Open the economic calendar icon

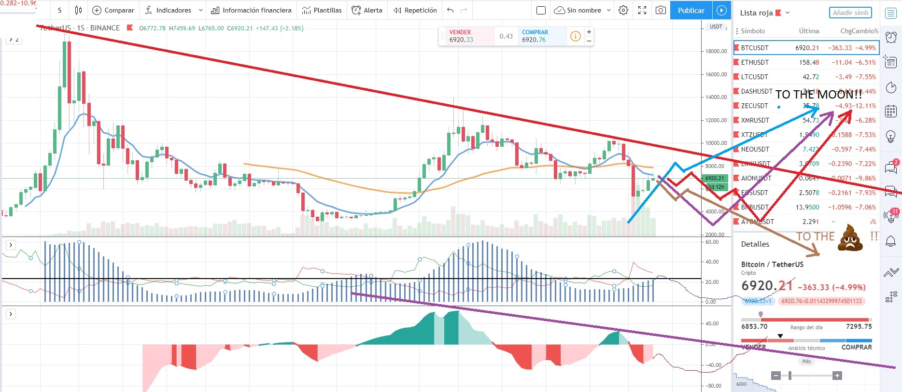click(x=891, y=112)
